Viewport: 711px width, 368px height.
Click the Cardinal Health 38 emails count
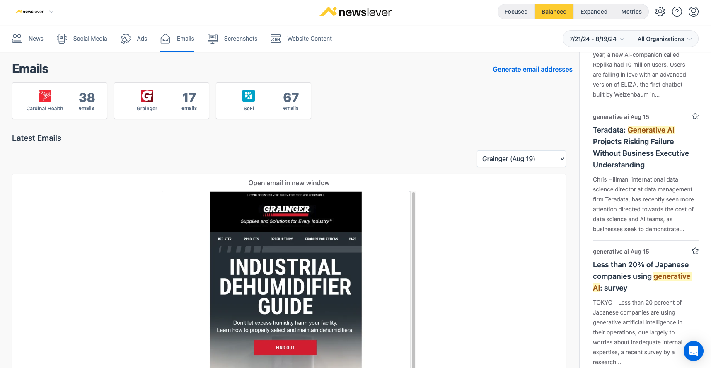87,101
